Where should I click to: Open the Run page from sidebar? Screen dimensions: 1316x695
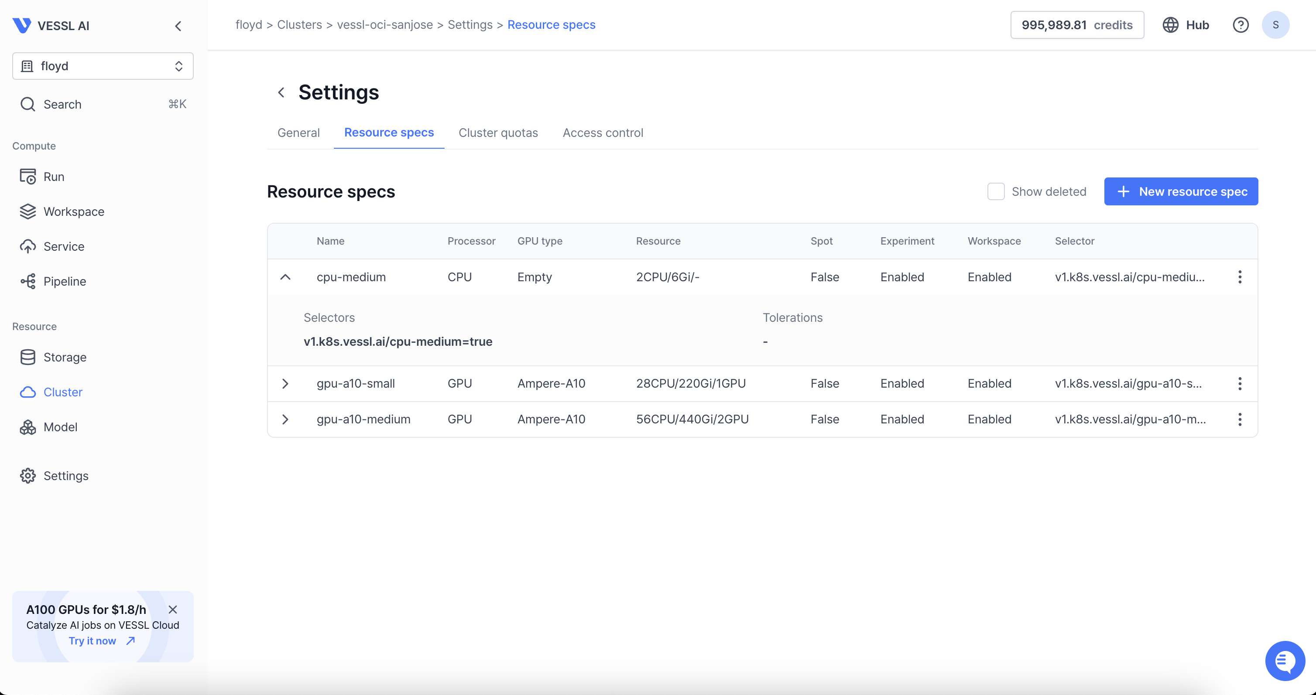(53, 177)
